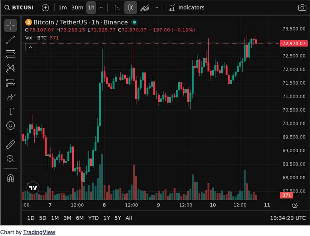Open the forecasting and measurement tools
The height and width of the screenshot is (236, 310).
point(11,83)
